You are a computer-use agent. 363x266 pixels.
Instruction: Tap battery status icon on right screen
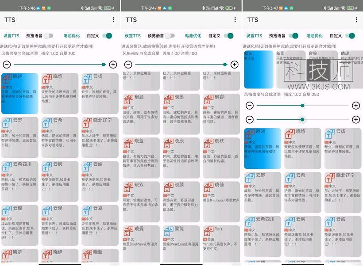[x=351, y=8]
